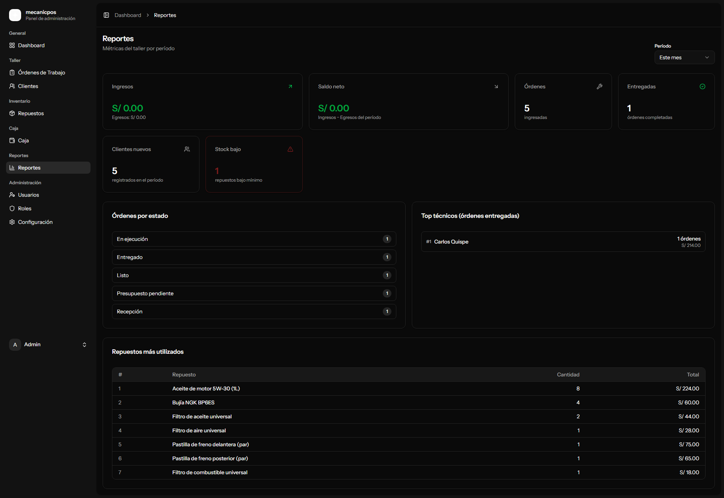
Task: Click the En ejecución status row
Action: pyautogui.click(x=254, y=239)
